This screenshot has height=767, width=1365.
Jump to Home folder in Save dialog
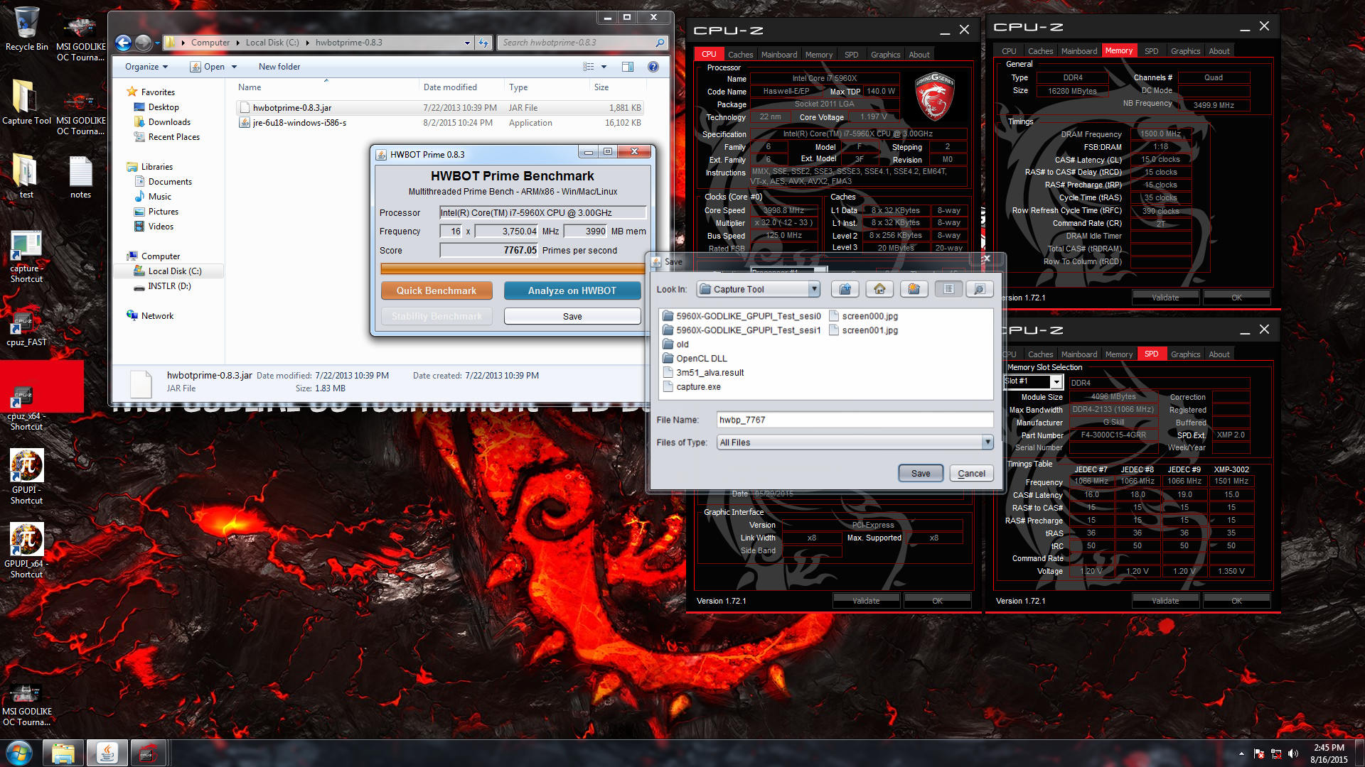pyautogui.click(x=879, y=289)
